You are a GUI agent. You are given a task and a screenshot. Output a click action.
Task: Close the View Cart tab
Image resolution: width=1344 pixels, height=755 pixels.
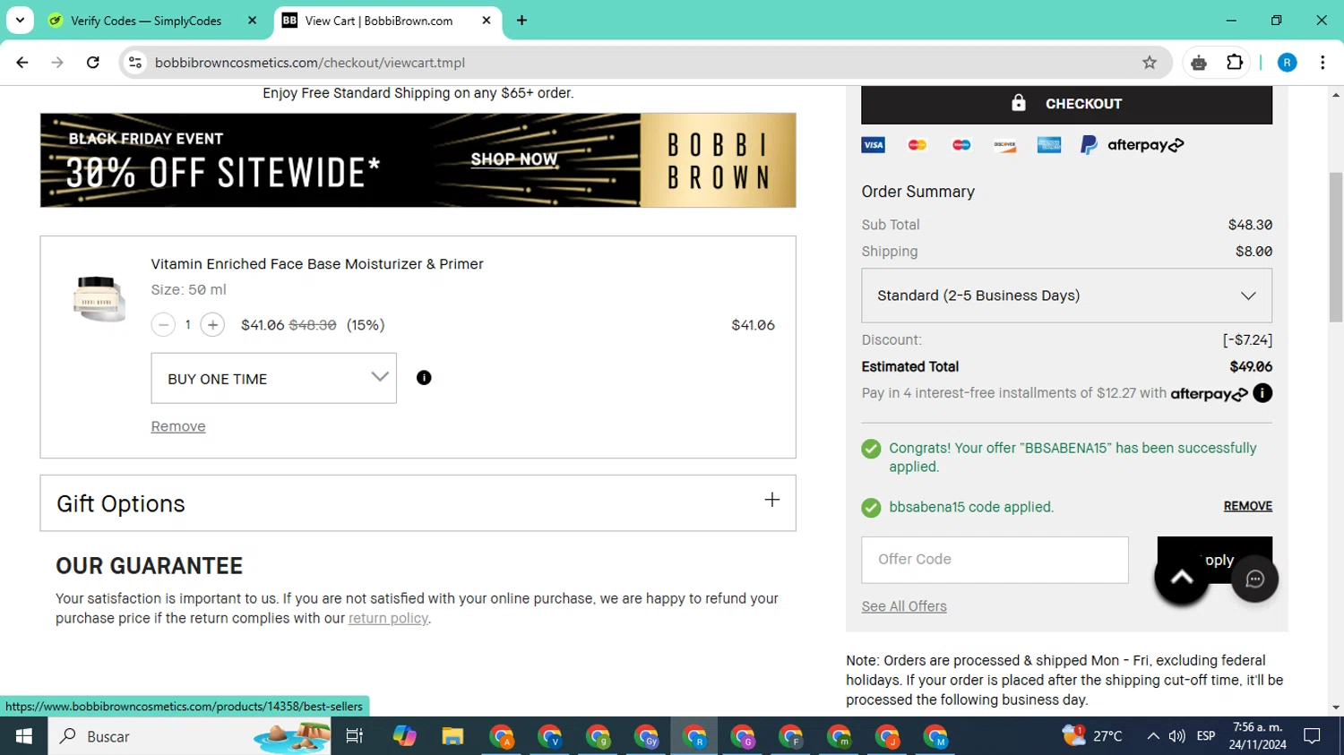pos(487,21)
